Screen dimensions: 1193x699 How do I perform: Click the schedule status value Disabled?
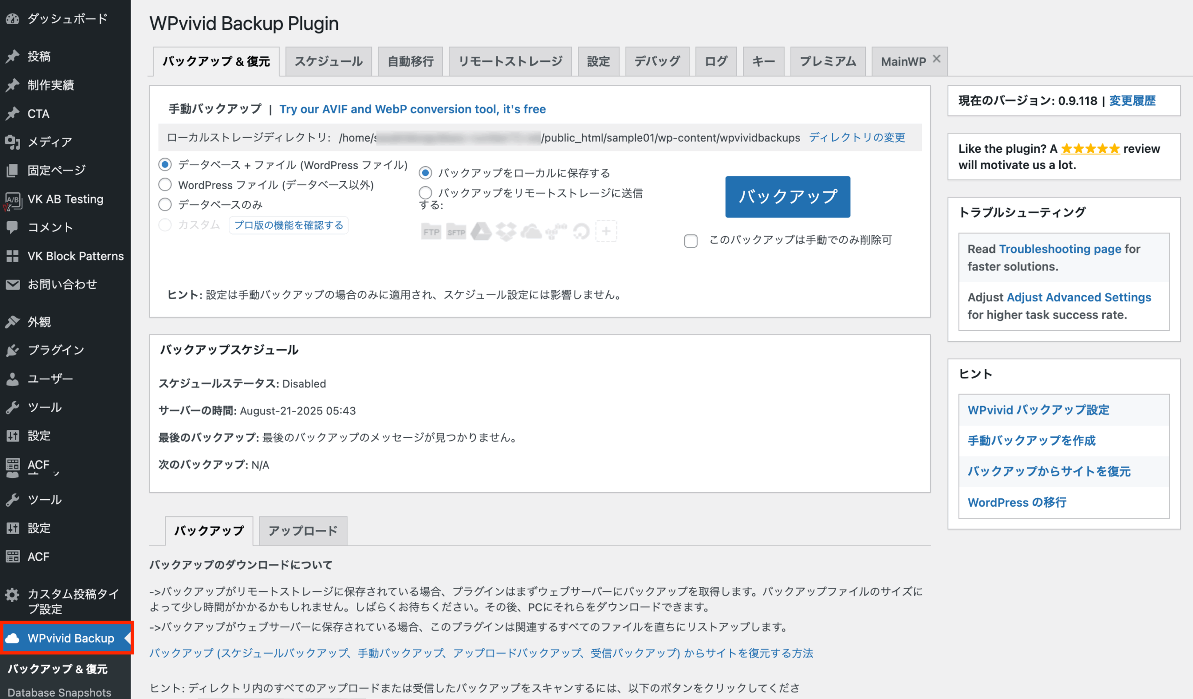coord(304,384)
